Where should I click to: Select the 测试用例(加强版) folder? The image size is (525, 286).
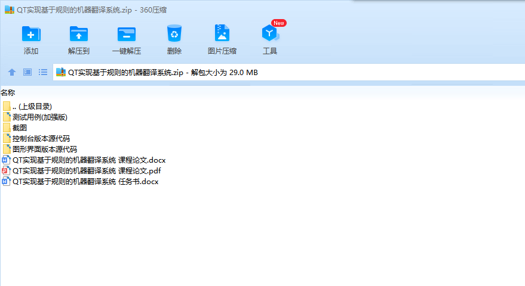[x=35, y=117]
